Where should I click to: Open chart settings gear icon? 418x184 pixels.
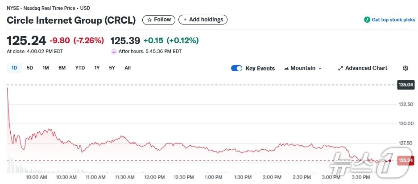click(405, 68)
